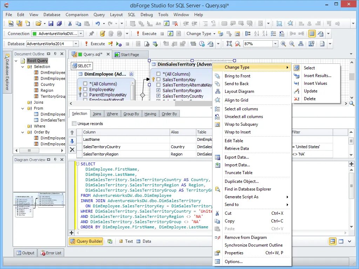Open the Database Explorer side tab
The width and height of the screenshot is (359, 269).
point(7,72)
